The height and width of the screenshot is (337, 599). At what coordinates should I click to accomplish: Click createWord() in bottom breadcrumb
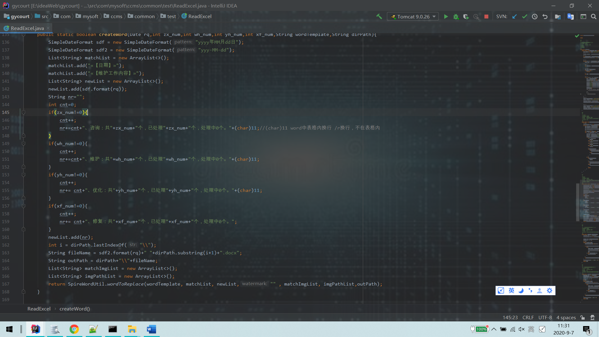click(75, 309)
